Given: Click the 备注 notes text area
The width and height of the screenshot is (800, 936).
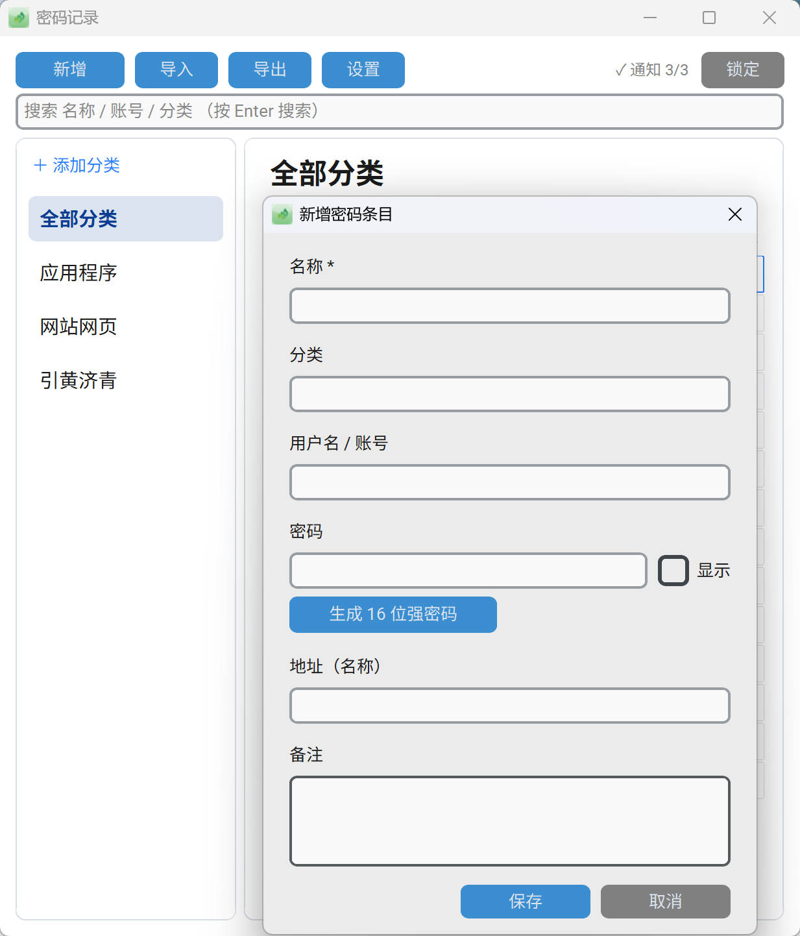Looking at the screenshot, I should coord(510,821).
